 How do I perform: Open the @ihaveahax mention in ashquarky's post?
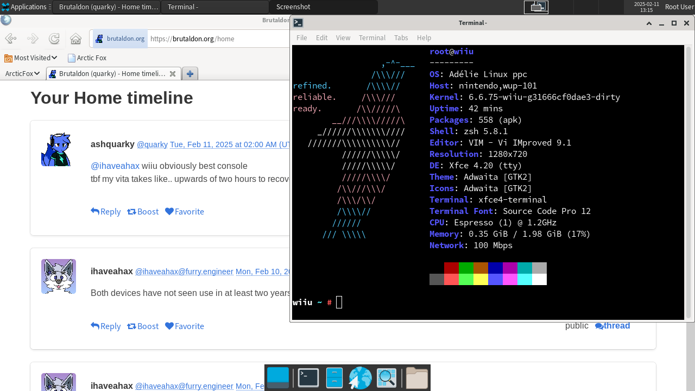click(x=115, y=166)
